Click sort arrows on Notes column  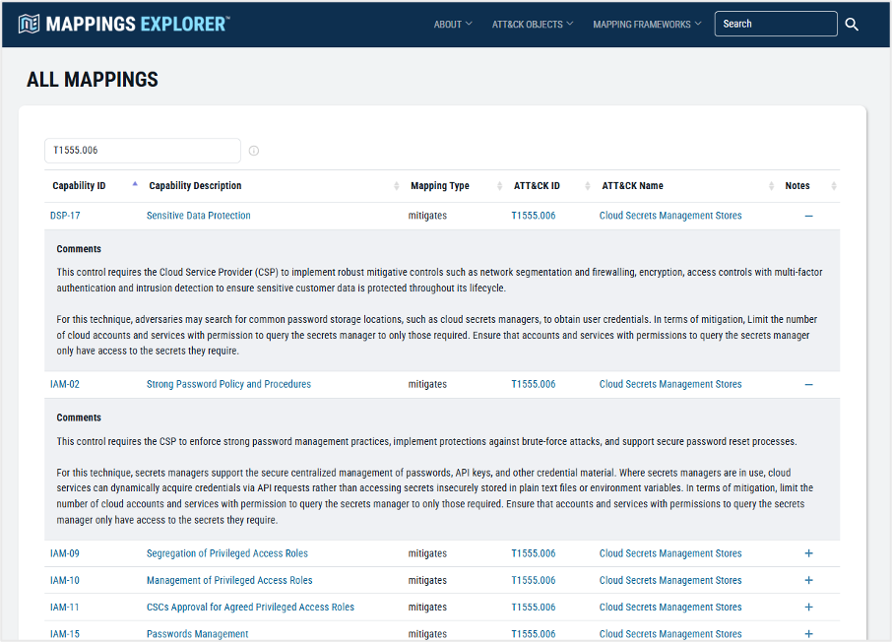click(834, 186)
